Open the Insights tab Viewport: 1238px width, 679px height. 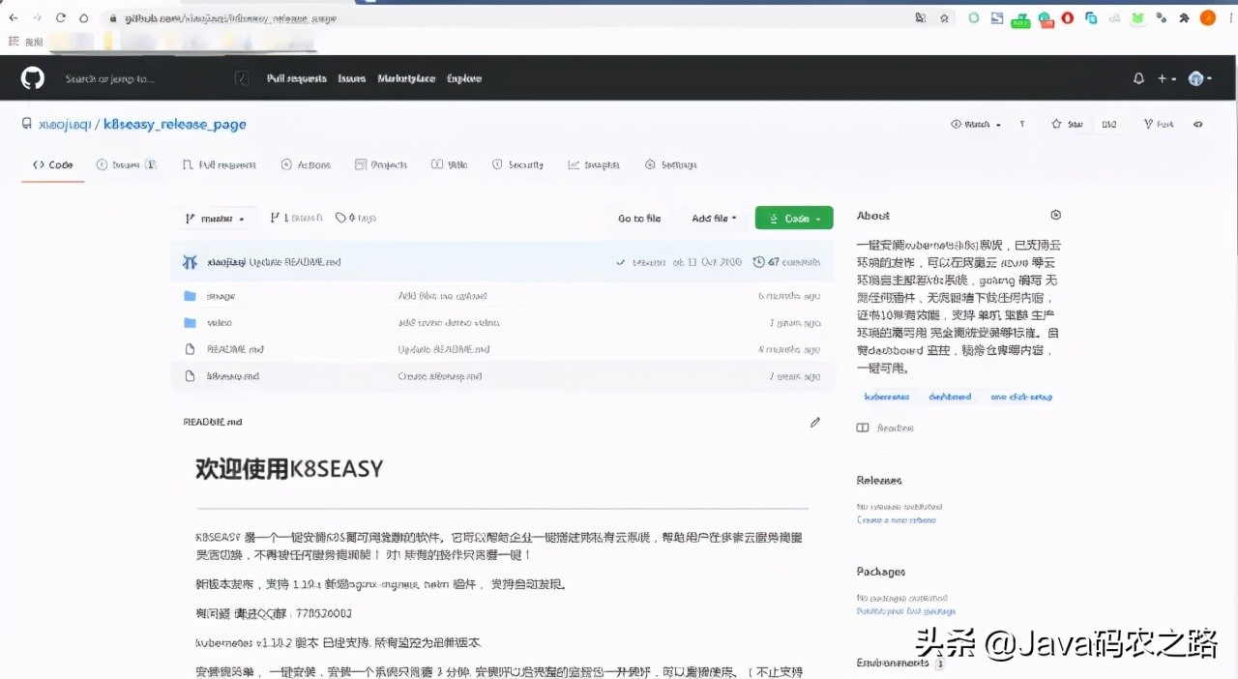pos(594,164)
